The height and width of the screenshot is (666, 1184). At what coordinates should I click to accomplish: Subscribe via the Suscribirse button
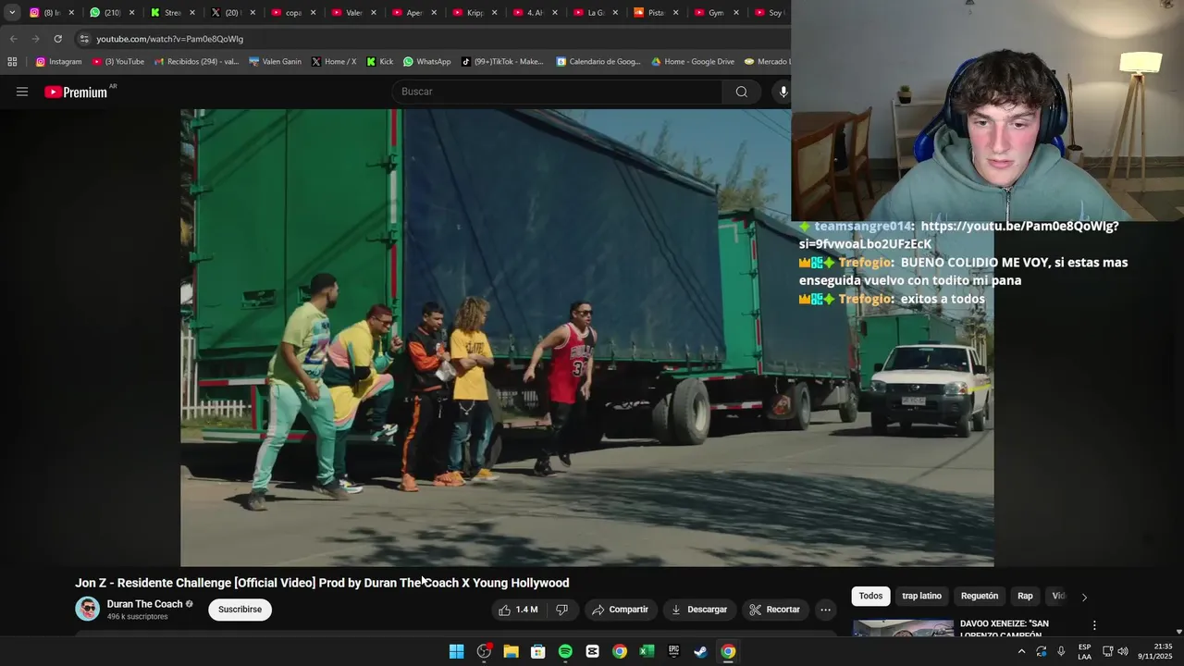[x=240, y=610]
